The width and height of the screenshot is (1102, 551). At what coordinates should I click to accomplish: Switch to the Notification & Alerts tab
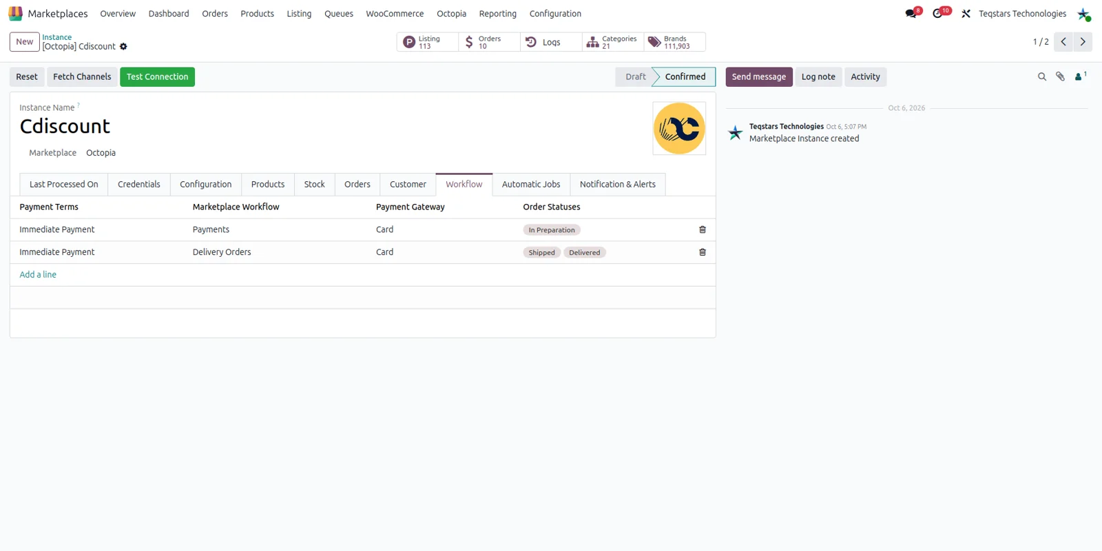click(x=618, y=185)
